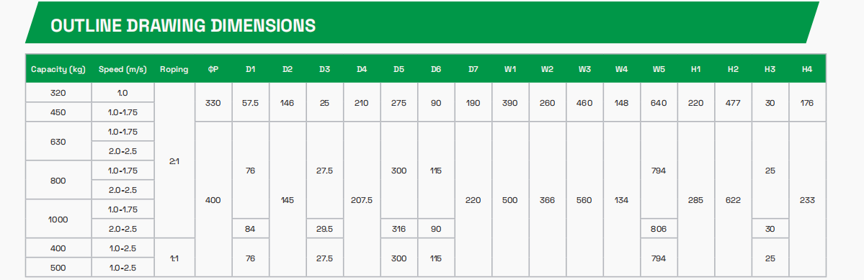Select the H4 column header

tap(807, 69)
